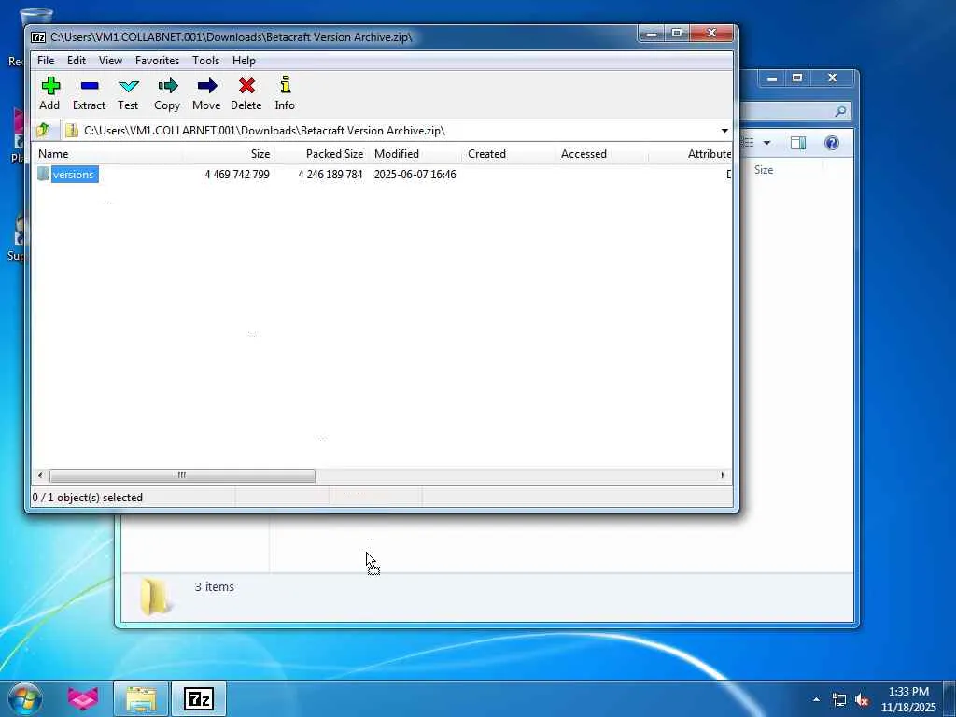
Task: Click the Explorer search magnifier icon
Action: click(840, 111)
